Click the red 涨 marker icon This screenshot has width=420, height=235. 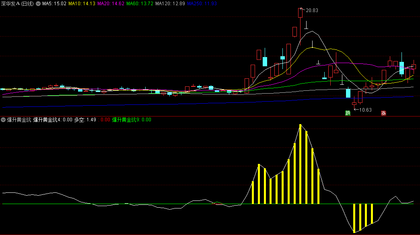click(x=383, y=113)
